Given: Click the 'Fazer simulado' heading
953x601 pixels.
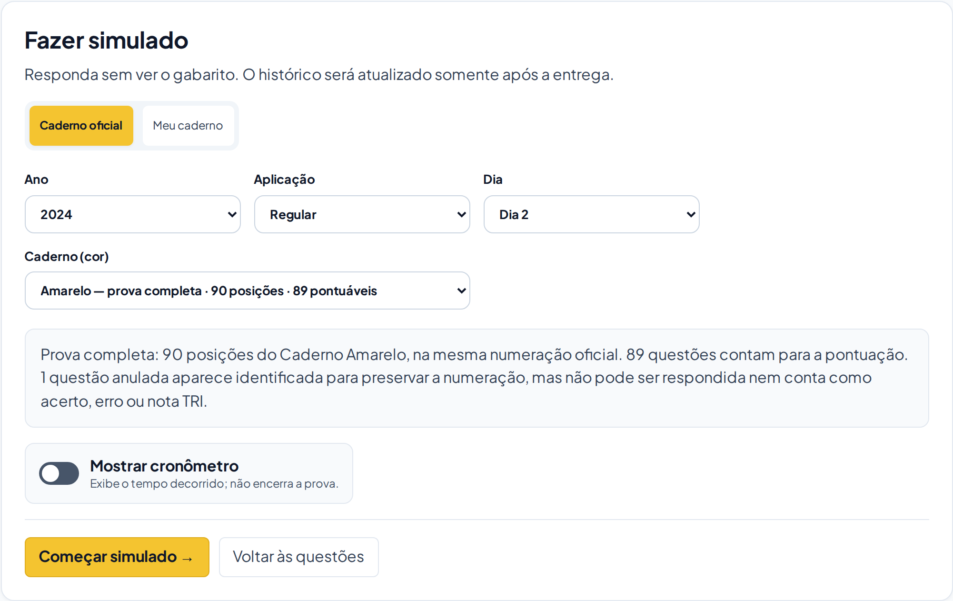Looking at the screenshot, I should point(106,40).
